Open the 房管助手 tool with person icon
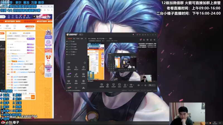 tap(76, 68)
